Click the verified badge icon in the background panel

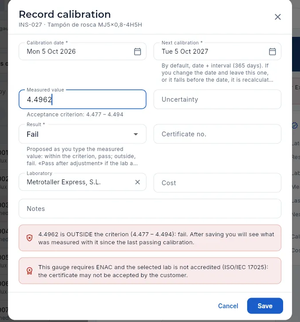(x=295, y=125)
